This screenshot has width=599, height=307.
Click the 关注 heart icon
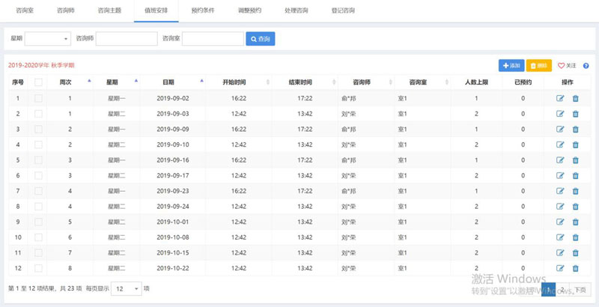pyautogui.click(x=562, y=66)
